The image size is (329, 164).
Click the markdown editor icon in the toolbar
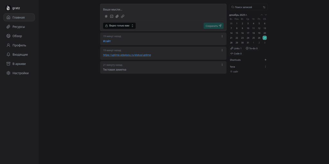tap(112, 16)
